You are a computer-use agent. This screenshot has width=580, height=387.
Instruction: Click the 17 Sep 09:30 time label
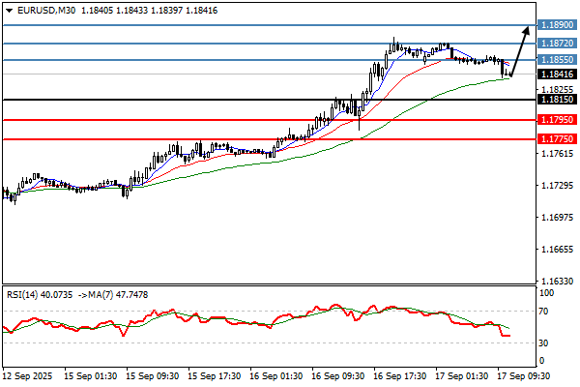(524, 376)
